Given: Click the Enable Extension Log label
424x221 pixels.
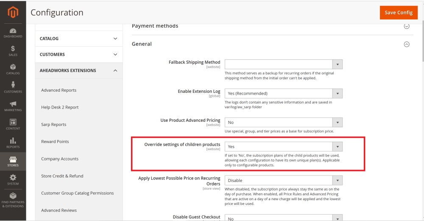Looking at the screenshot, I should (x=199, y=92).
